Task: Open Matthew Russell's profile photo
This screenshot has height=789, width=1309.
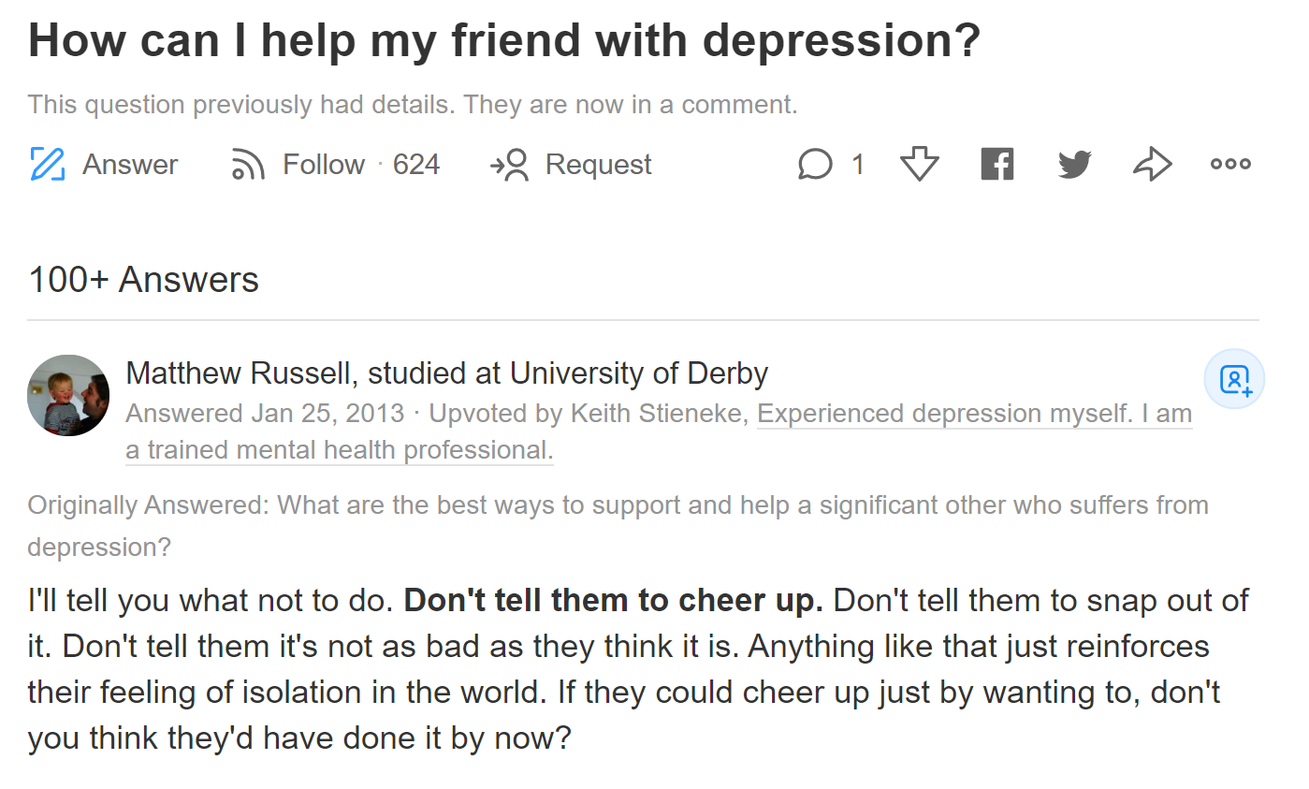Action: click(x=68, y=395)
